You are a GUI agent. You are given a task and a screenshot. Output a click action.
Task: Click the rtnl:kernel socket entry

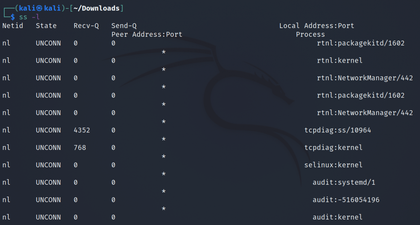pos(339,61)
